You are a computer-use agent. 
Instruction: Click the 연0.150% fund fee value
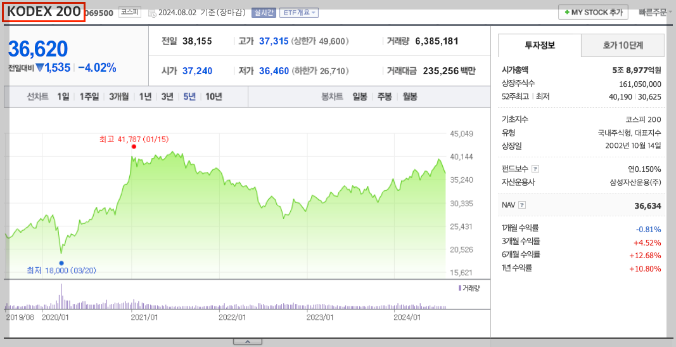pyautogui.click(x=644, y=169)
